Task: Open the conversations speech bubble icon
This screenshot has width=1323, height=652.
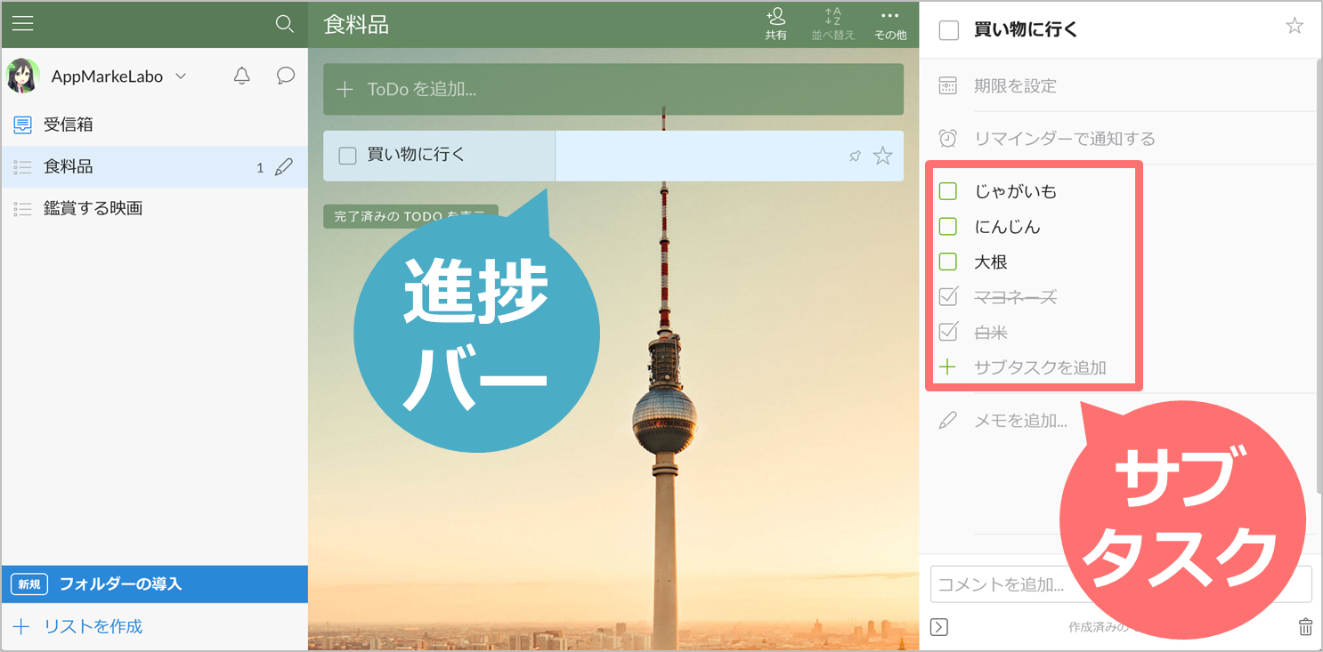Action: pos(286,76)
